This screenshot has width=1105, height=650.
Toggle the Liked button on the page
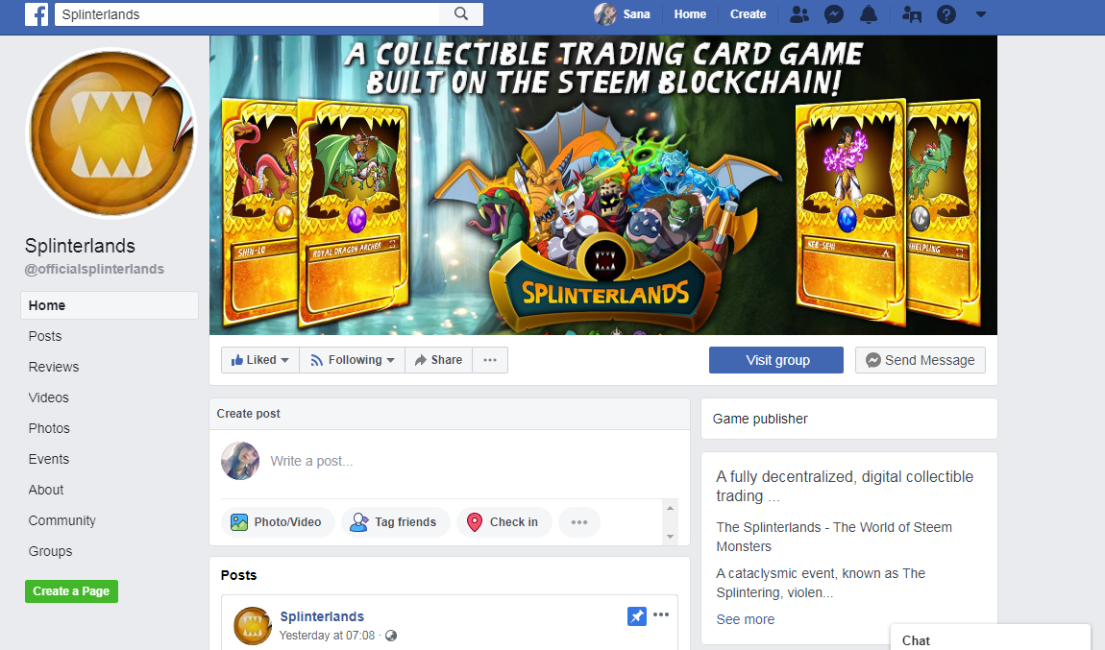click(x=260, y=360)
